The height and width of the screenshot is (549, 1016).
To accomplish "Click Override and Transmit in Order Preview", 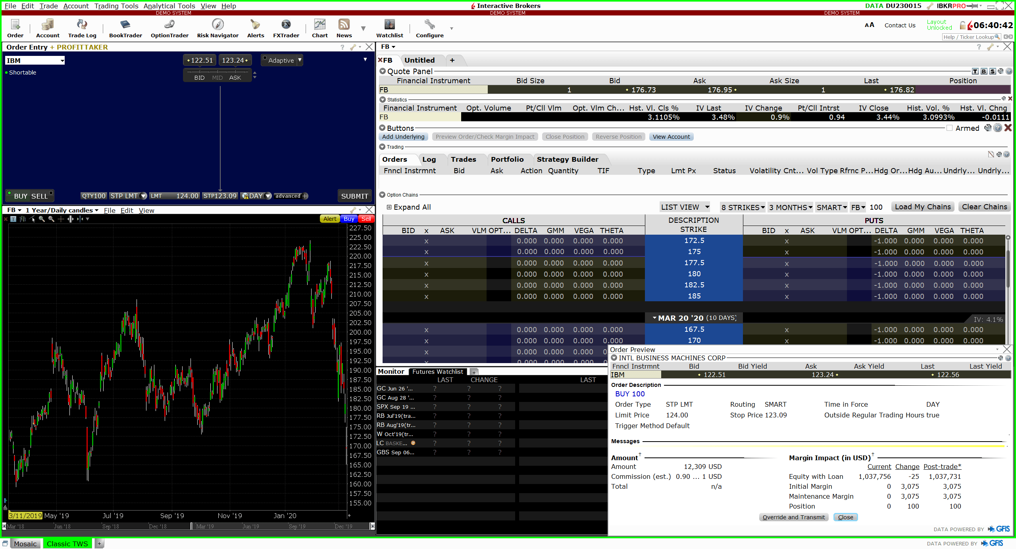I will 793,517.
